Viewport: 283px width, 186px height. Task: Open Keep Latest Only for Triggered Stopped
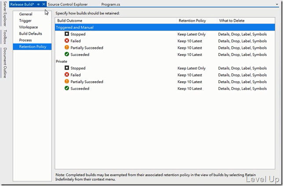[x=192, y=34]
